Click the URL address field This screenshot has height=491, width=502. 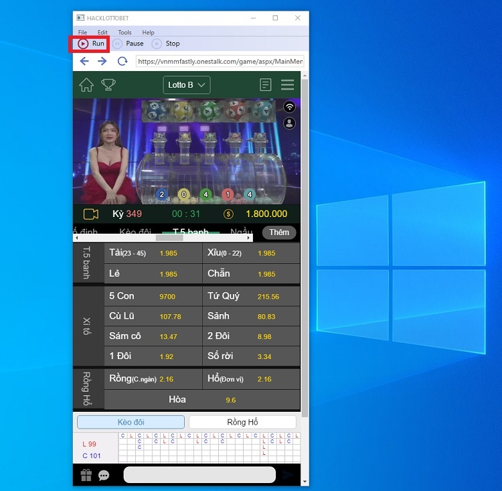pyautogui.click(x=220, y=61)
